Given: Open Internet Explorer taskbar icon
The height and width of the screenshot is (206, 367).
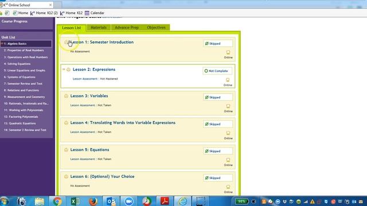Looking at the screenshot, I should (182, 201).
